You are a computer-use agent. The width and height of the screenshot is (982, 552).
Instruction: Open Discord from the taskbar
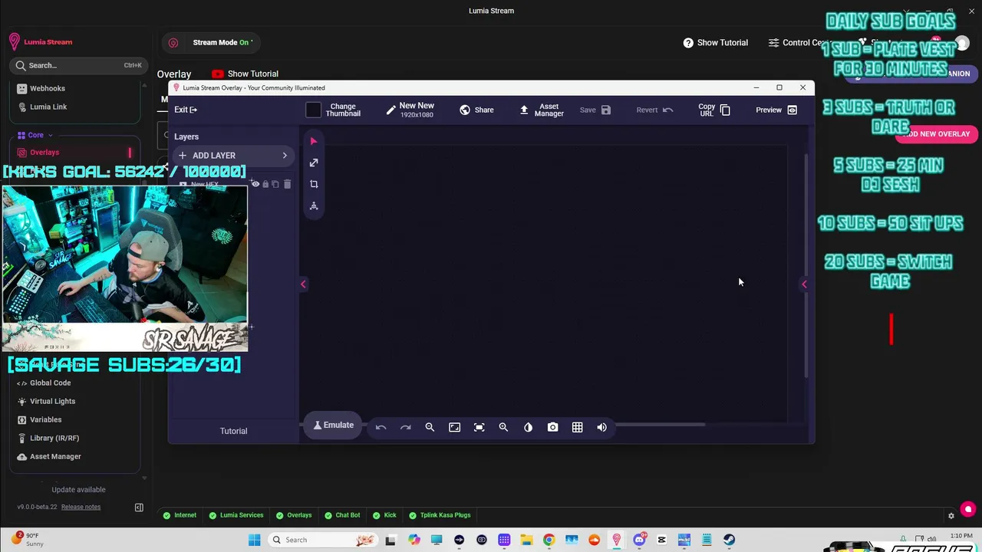click(x=639, y=540)
